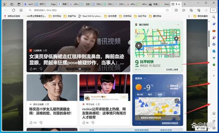The image size is (219, 133).
Task: Open the Shopping tag sidebar icon
Action: tap(214, 24)
